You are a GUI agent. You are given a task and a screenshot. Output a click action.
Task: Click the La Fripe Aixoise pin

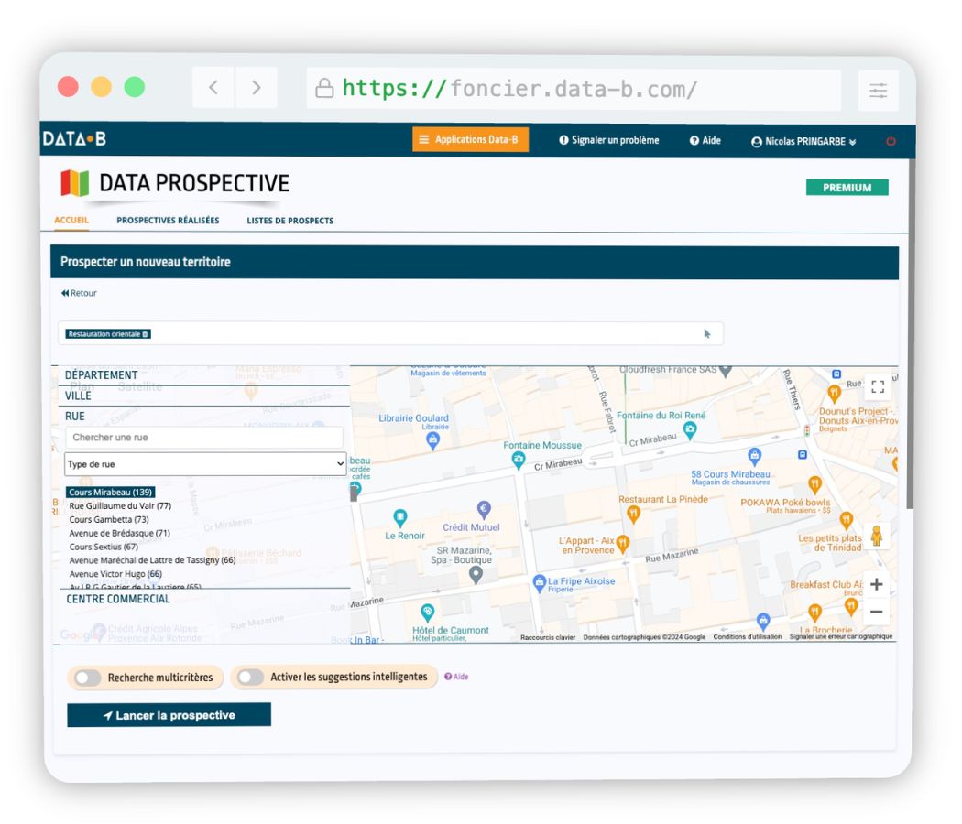(x=540, y=584)
